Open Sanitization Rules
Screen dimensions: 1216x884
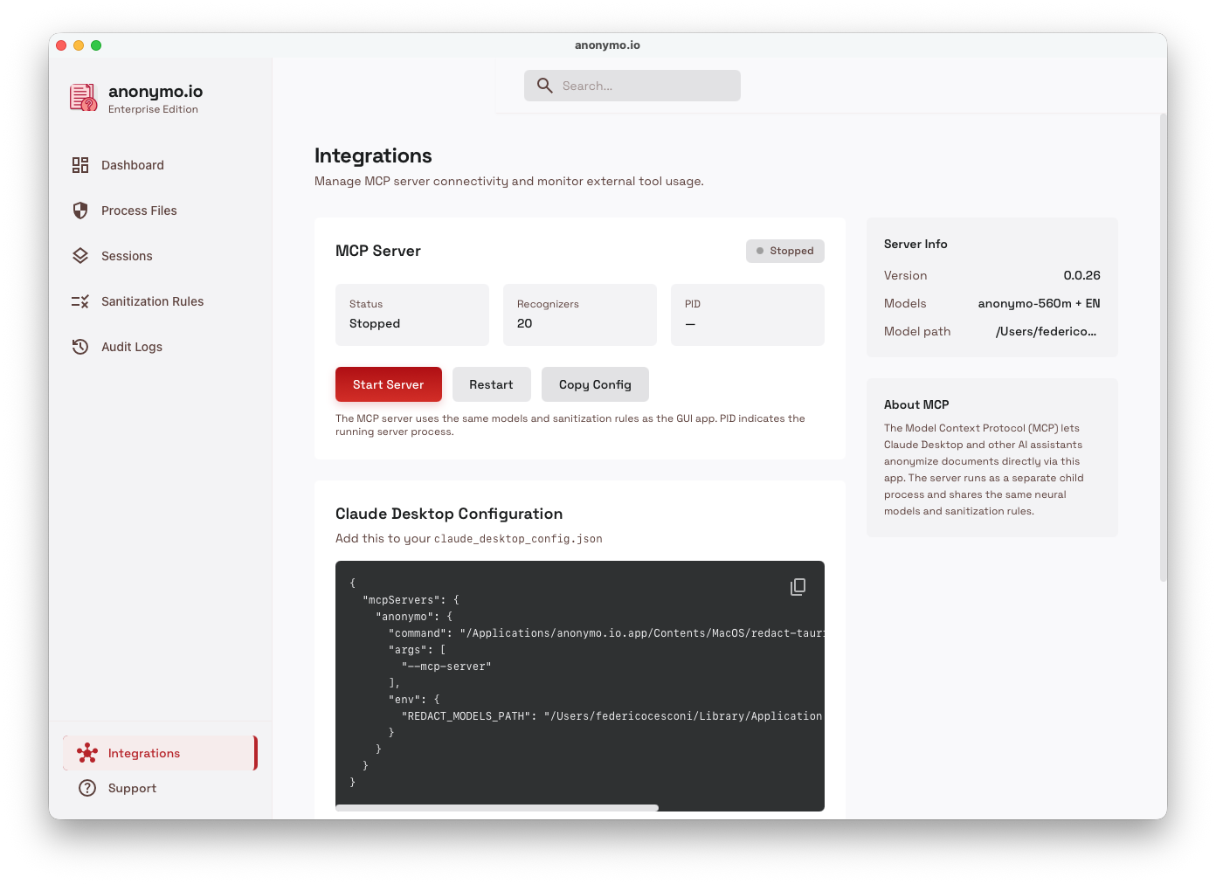click(160, 301)
